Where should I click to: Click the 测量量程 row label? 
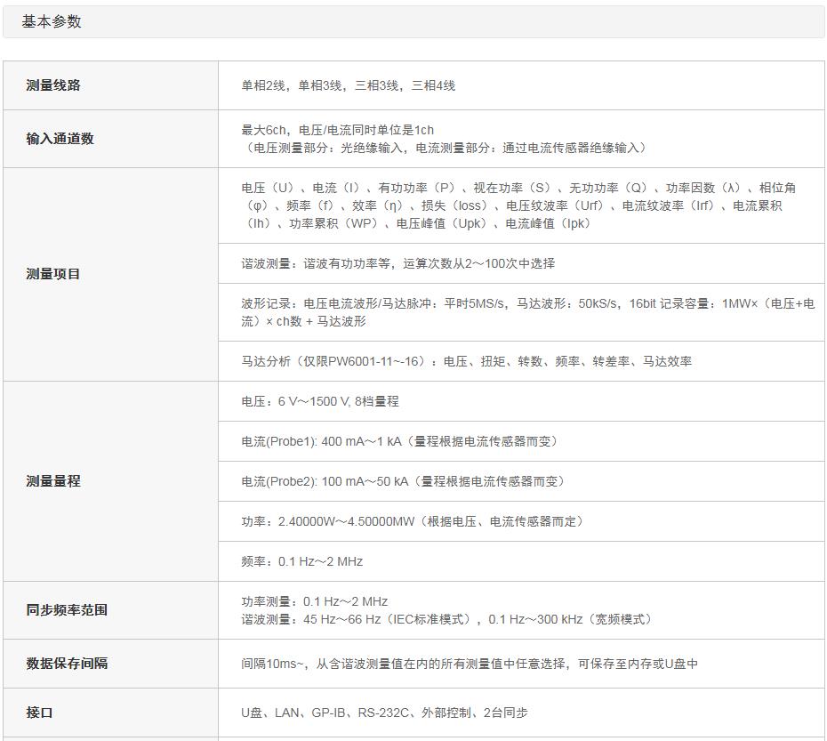coord(53,481)
